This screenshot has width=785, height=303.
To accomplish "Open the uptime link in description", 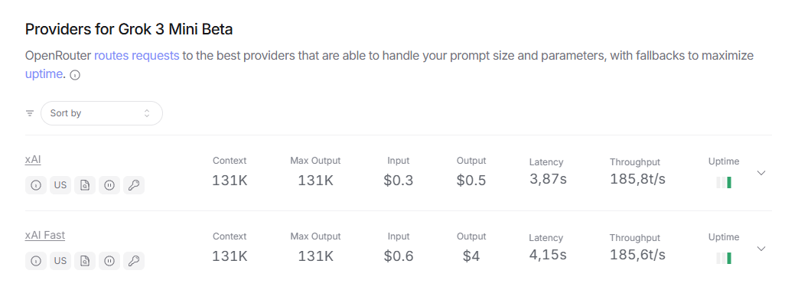I will 44,75.
